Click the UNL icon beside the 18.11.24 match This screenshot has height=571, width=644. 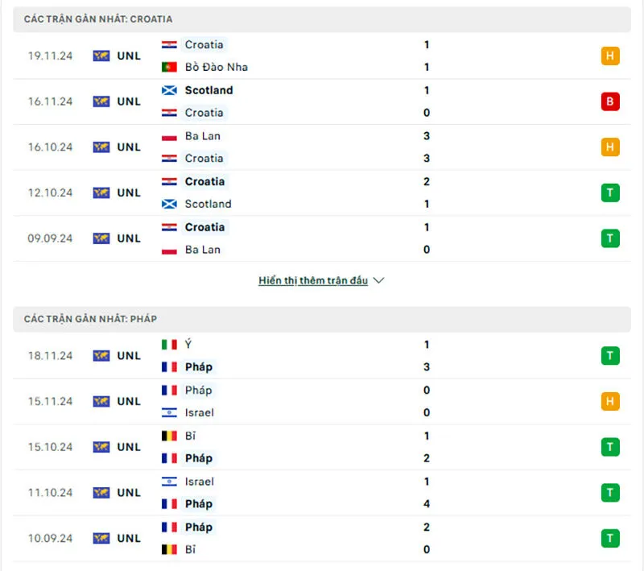[101, 355]
